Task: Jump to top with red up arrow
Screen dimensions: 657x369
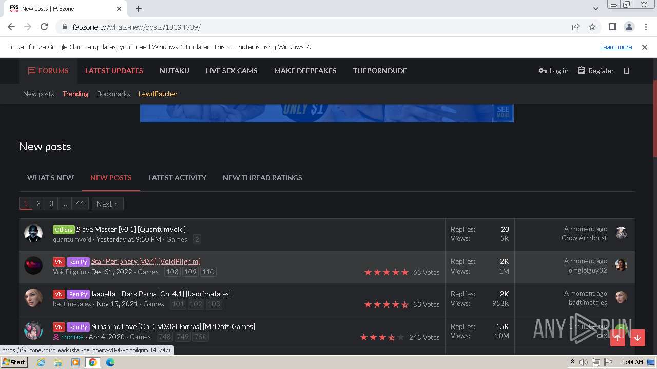Action: (x=617, y=337)
